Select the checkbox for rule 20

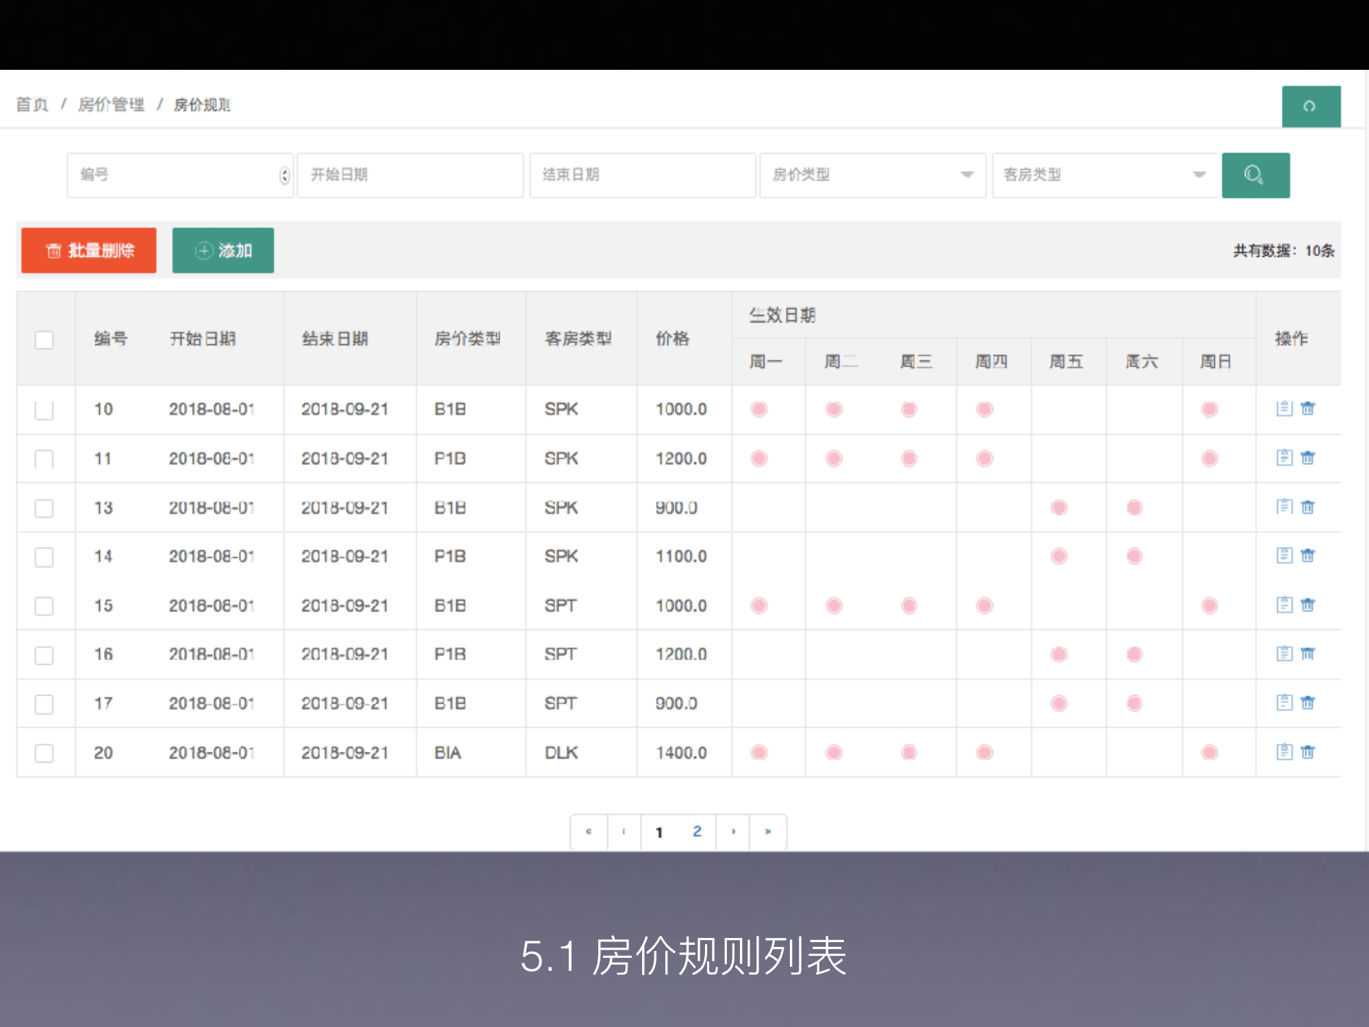coord(44,753)
